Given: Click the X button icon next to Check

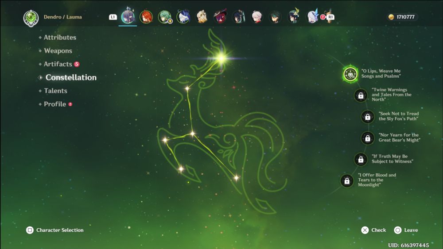Looking at the screenshot, I should [365, 230].
